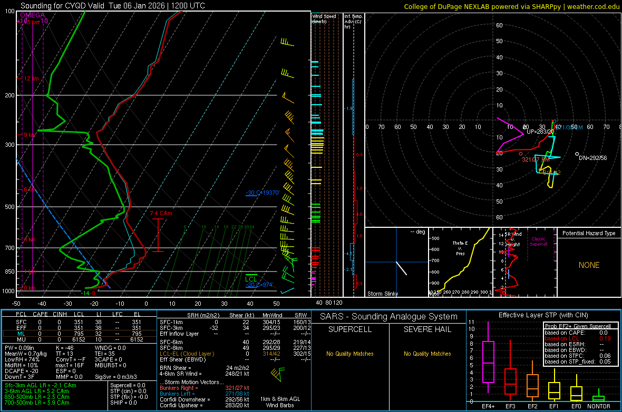Click the 'Corfidi Upshear =' entry

[x=205, y=405]
